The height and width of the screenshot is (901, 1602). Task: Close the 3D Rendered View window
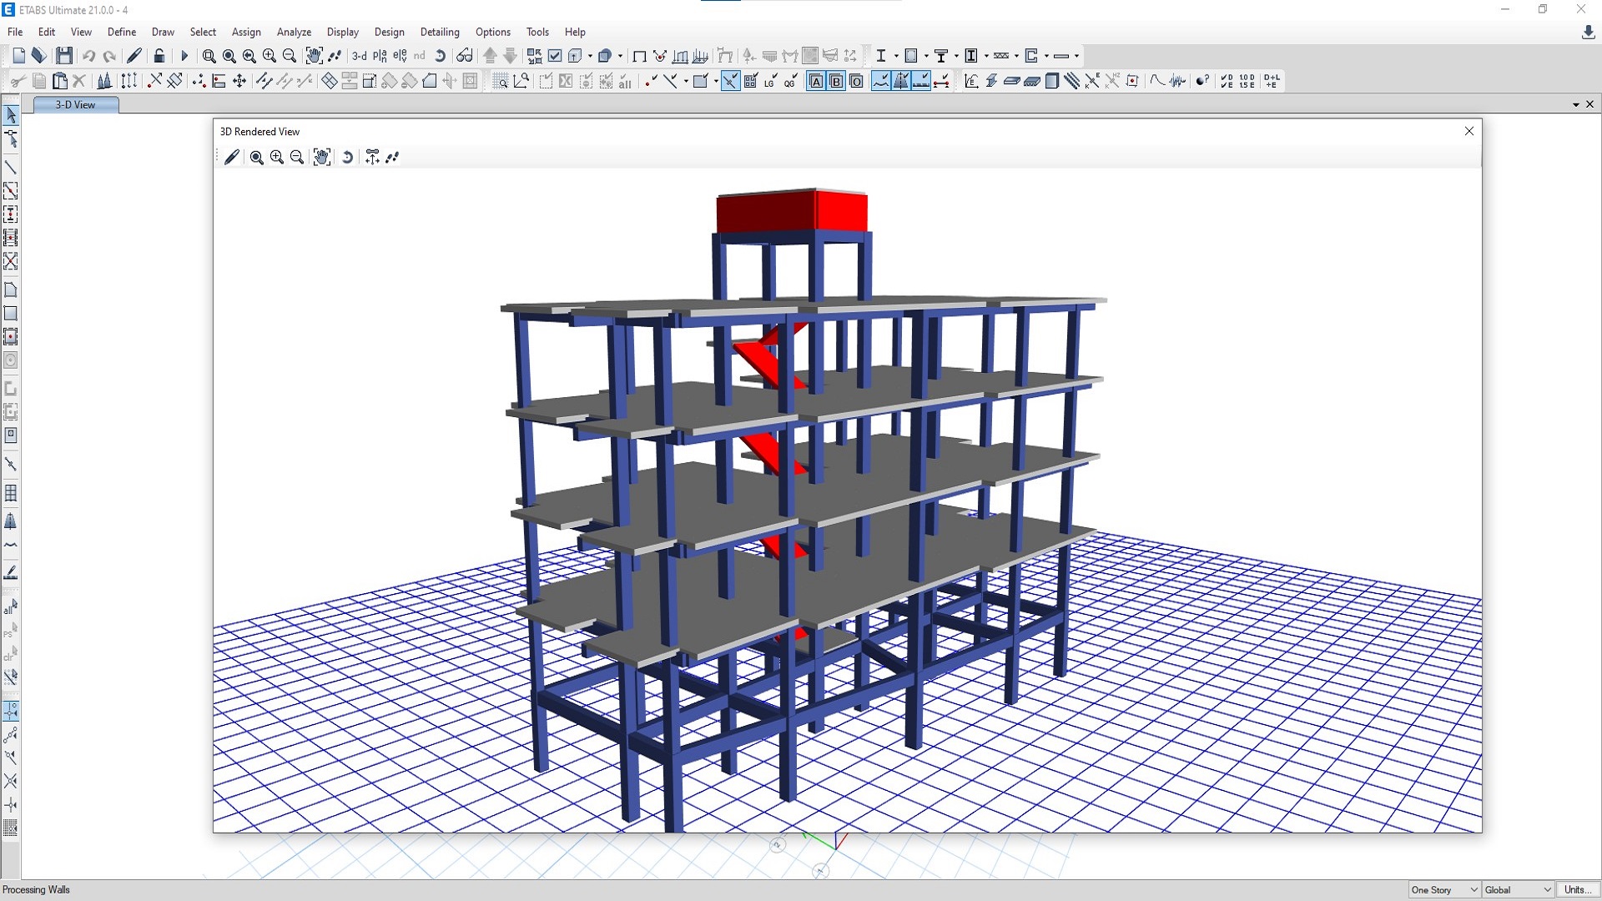click(x=1469, y=131)
